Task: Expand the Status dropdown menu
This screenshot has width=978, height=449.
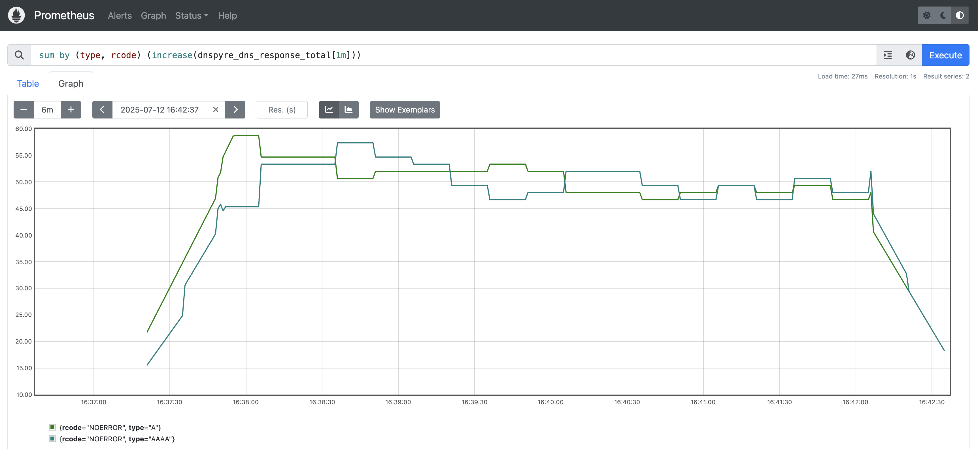Action: [192, 16]
